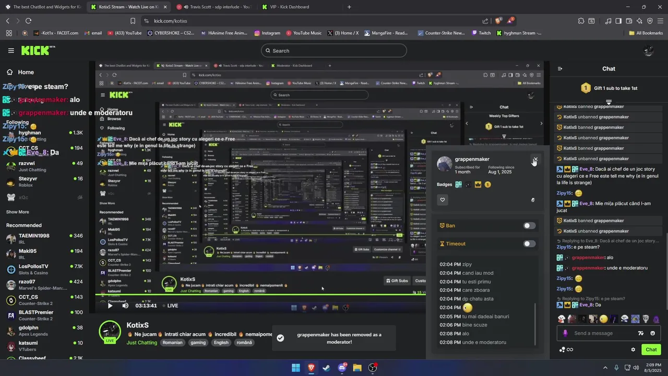The height and width of the screenshot is (376, 668).
Task: Switch to the Travis Scott YouTube tab
Action: (214, 7)
